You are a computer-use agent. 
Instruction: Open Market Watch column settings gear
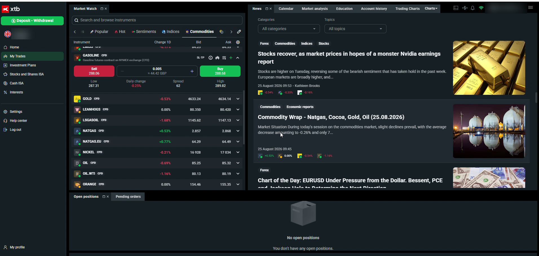point(238,42)
